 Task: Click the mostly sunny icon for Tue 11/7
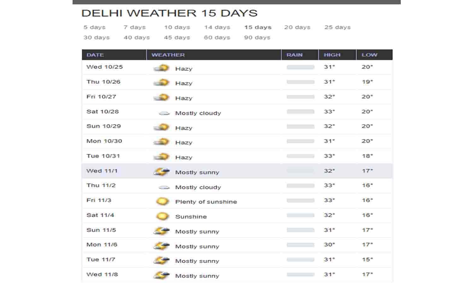pyautogui.click(x=162, y=259)
